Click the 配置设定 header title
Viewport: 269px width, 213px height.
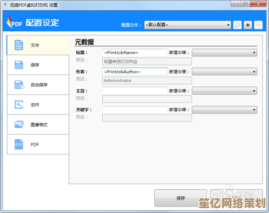pos(42,23)
